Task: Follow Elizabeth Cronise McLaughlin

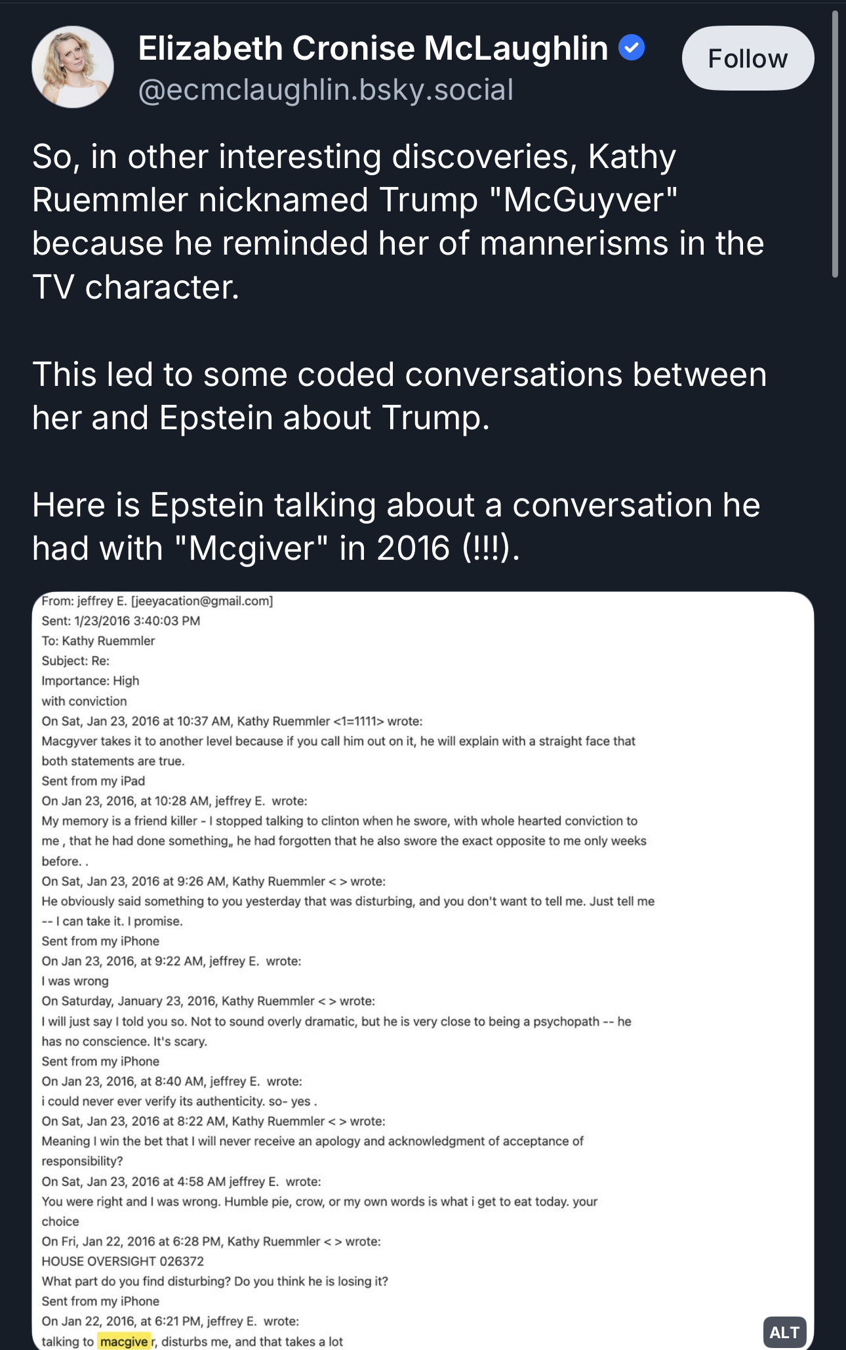Action: pos(748,58)
